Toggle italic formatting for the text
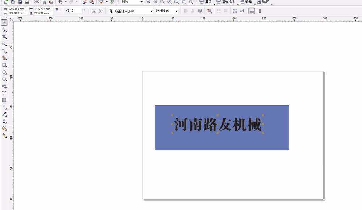This screenshot has width=362, height=210. [x=193, y=10]
